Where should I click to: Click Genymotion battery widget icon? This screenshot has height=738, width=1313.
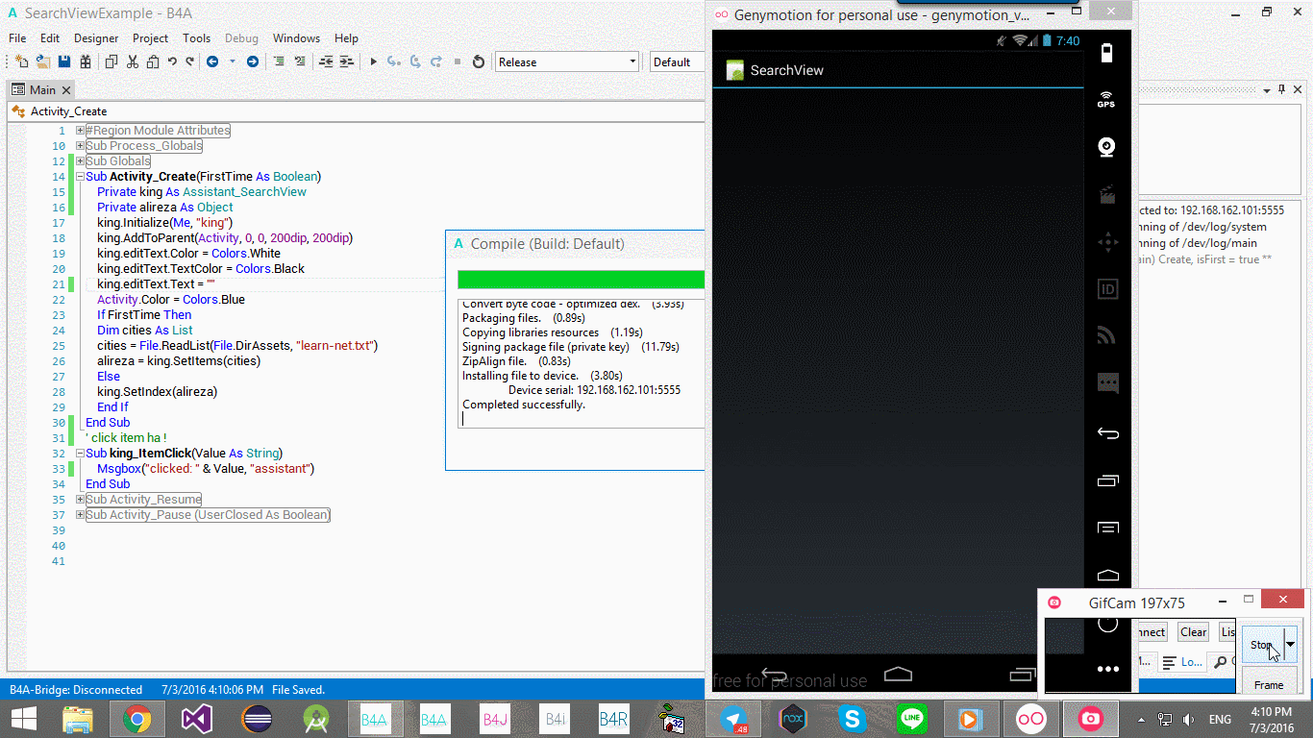[1106, 53]
